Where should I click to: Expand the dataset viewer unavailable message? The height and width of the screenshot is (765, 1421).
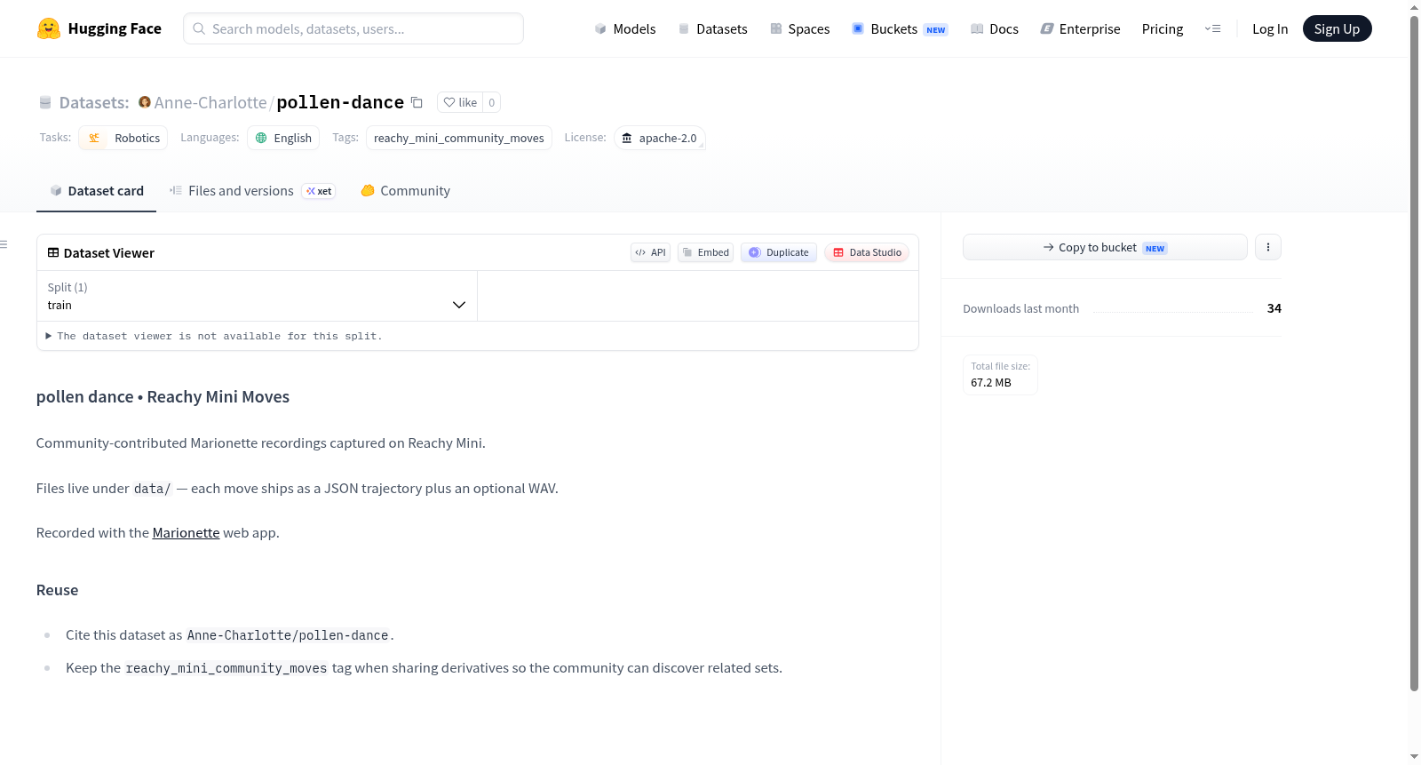click(214, 336)
